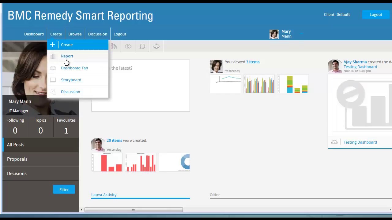Open Ajay Sharma's profile link
392x220 pixels.
355,62
